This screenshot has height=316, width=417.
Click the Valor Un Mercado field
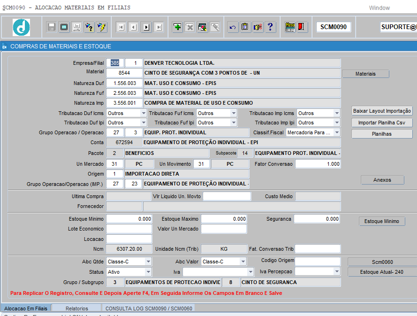tap(224, 229)
